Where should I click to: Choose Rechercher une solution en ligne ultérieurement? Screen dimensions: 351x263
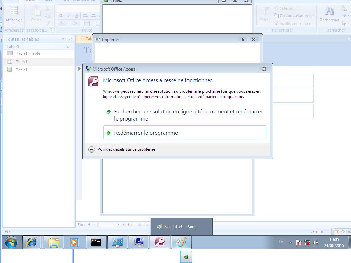pos(185,115)
